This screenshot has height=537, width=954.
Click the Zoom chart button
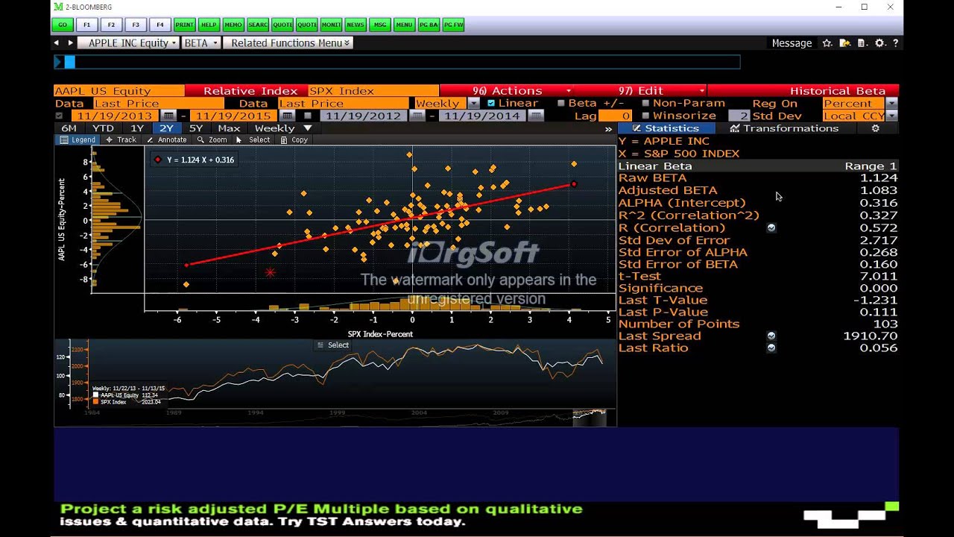[x=212, y=139]
